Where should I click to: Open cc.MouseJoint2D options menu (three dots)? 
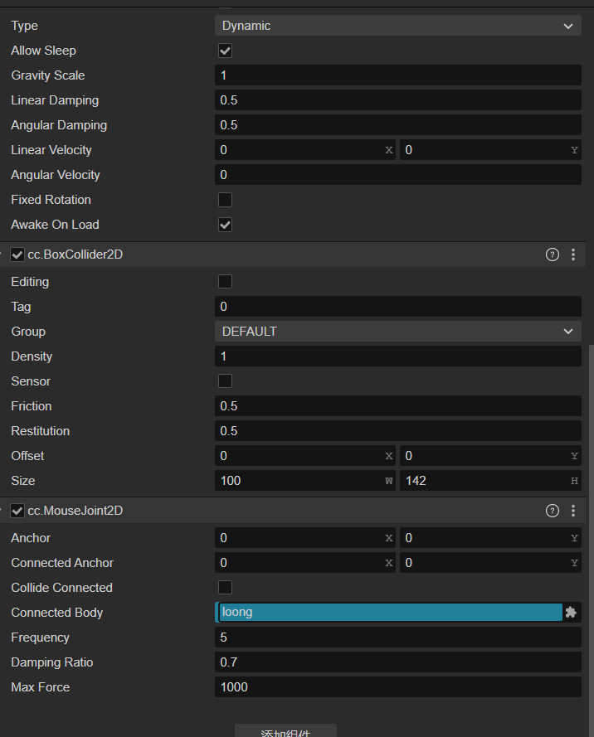[572, 511]
